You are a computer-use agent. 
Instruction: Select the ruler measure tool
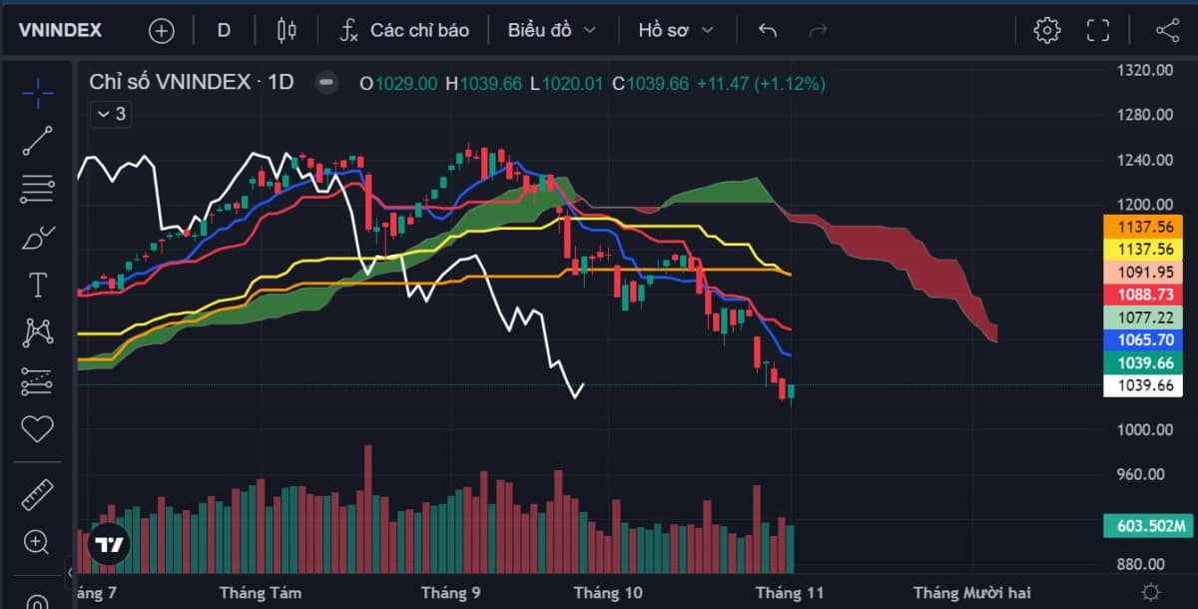(37, 495)
